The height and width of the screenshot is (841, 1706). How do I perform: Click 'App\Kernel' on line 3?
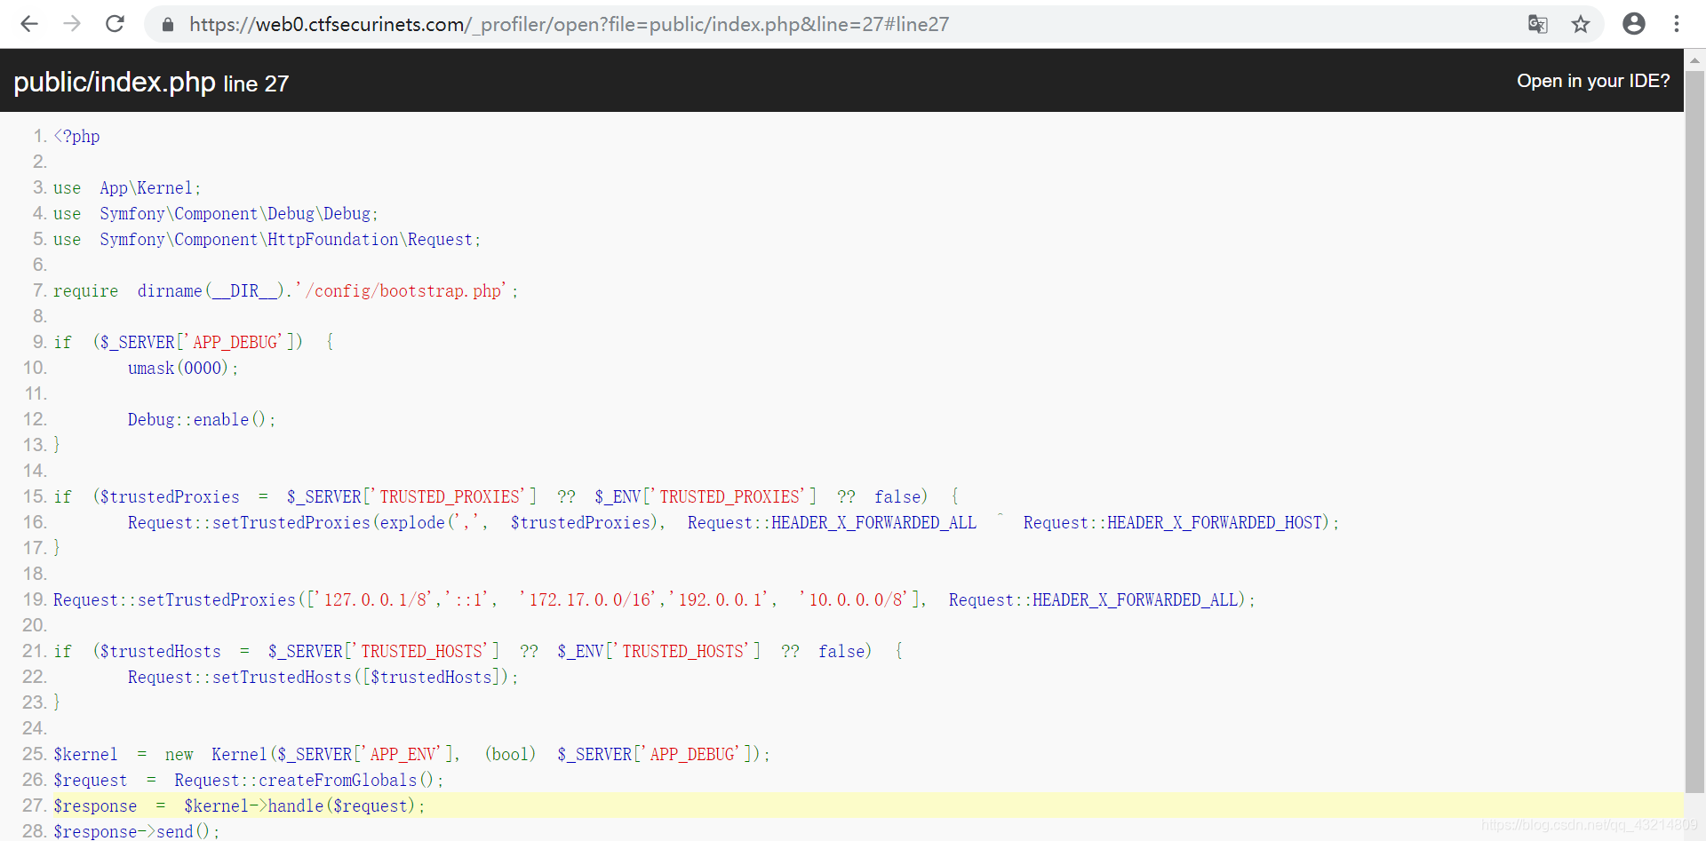146,188
